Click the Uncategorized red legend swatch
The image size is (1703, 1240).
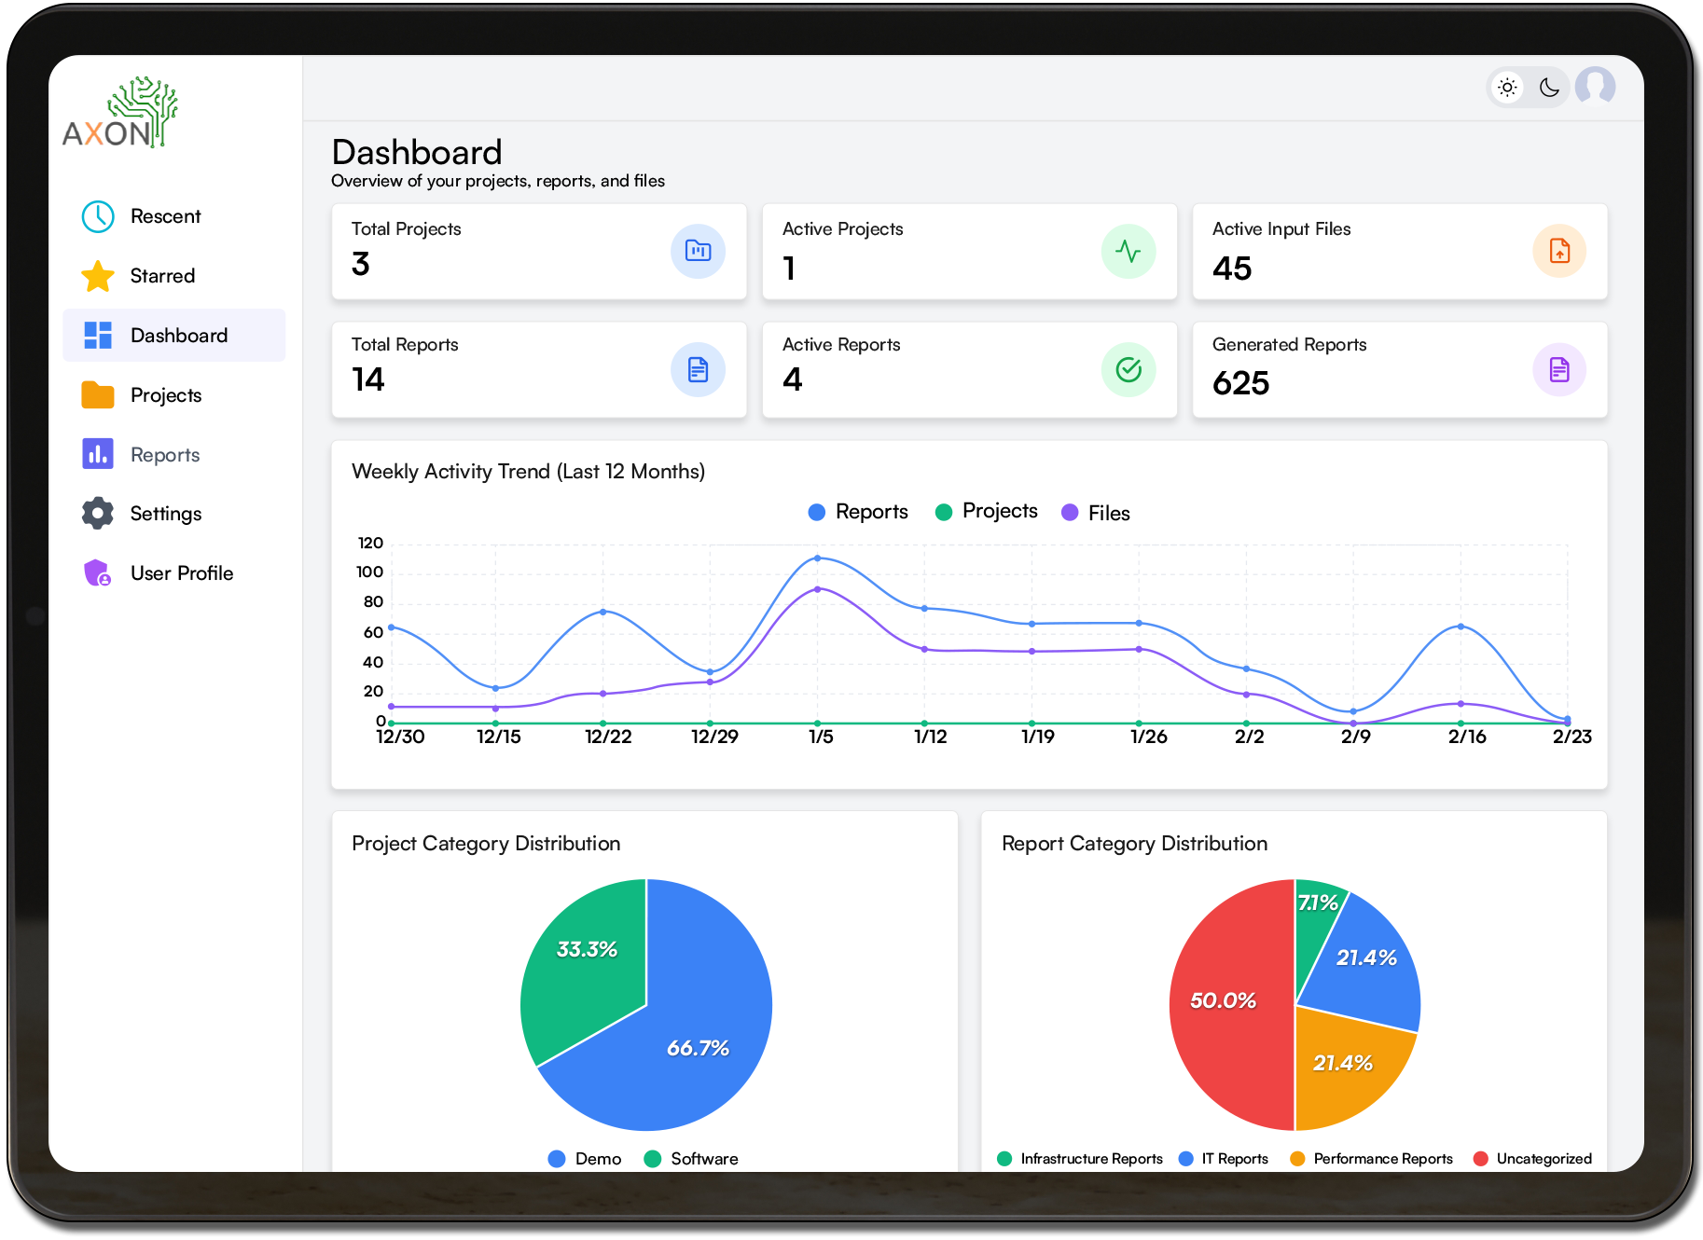(1480, 1158)
